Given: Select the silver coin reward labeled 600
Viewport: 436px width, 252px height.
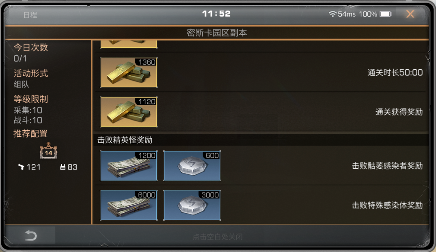Looking at the screenshot, I should pyautogui.click(x=192, y=165).
